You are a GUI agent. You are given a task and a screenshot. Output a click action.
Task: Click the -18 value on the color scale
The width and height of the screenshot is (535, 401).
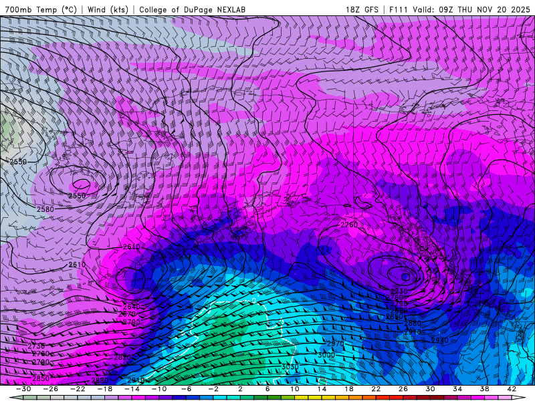click(x=105, y=389)
